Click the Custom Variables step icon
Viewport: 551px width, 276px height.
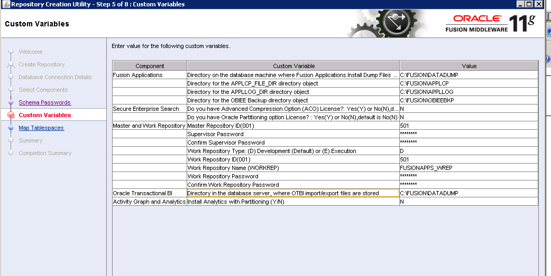(x=11, y=115)
